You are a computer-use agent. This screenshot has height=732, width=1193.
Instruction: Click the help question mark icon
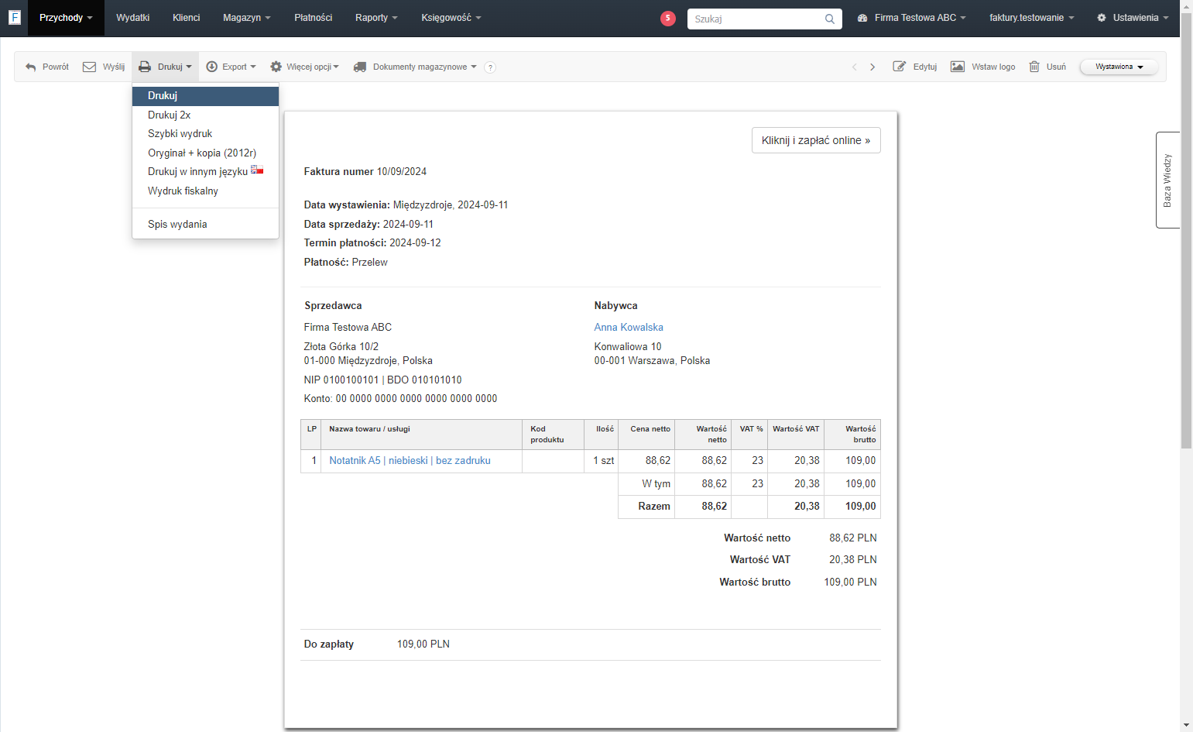pyautogui.click(x=490, y=67)
